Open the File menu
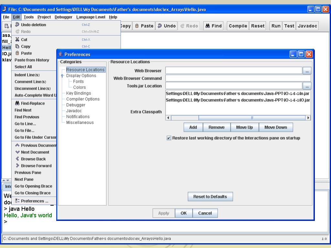Screen dimensions: 331x248 pos(6,17)
